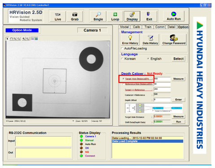Viewport: 215px width, 168px height.
Task: Enable the AutoFileLoading checkbox
Action: (122, 48)
